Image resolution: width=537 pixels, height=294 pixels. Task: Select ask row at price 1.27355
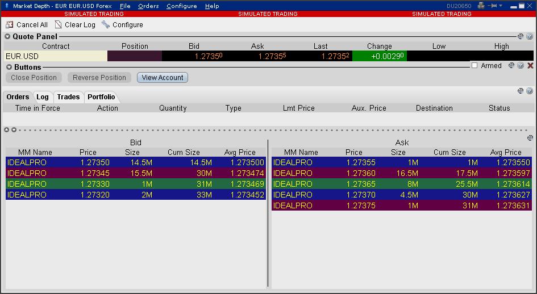[x=402, y=162]
